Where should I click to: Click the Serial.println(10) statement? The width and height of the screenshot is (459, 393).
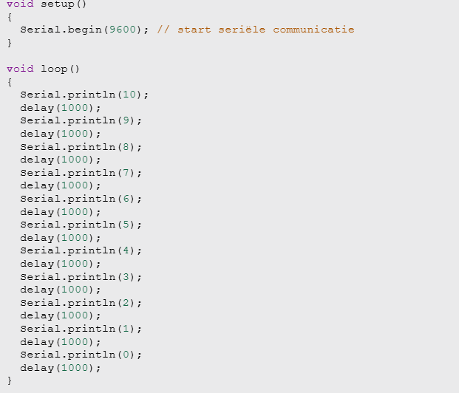[84, 95]
